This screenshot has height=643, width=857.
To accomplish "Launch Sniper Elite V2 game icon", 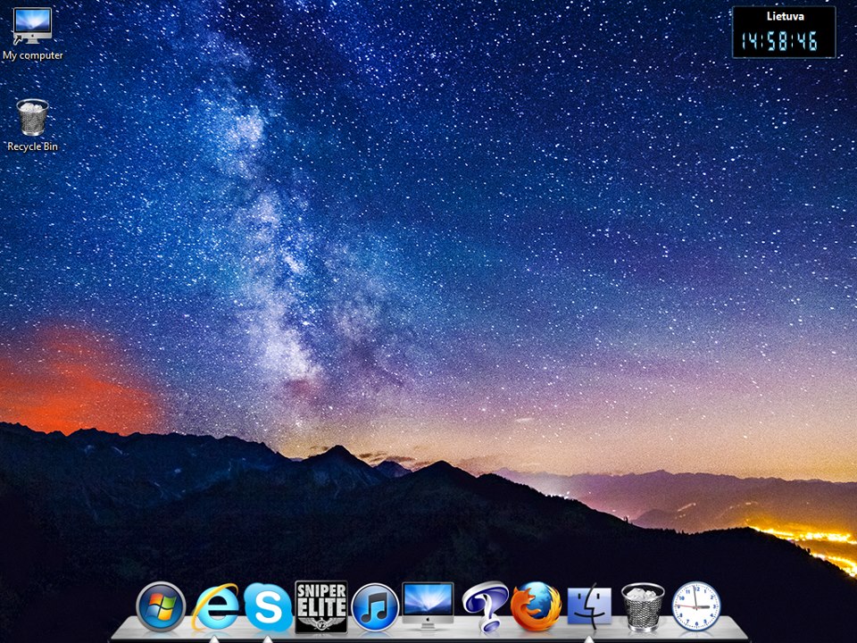I will click(321, 607).
